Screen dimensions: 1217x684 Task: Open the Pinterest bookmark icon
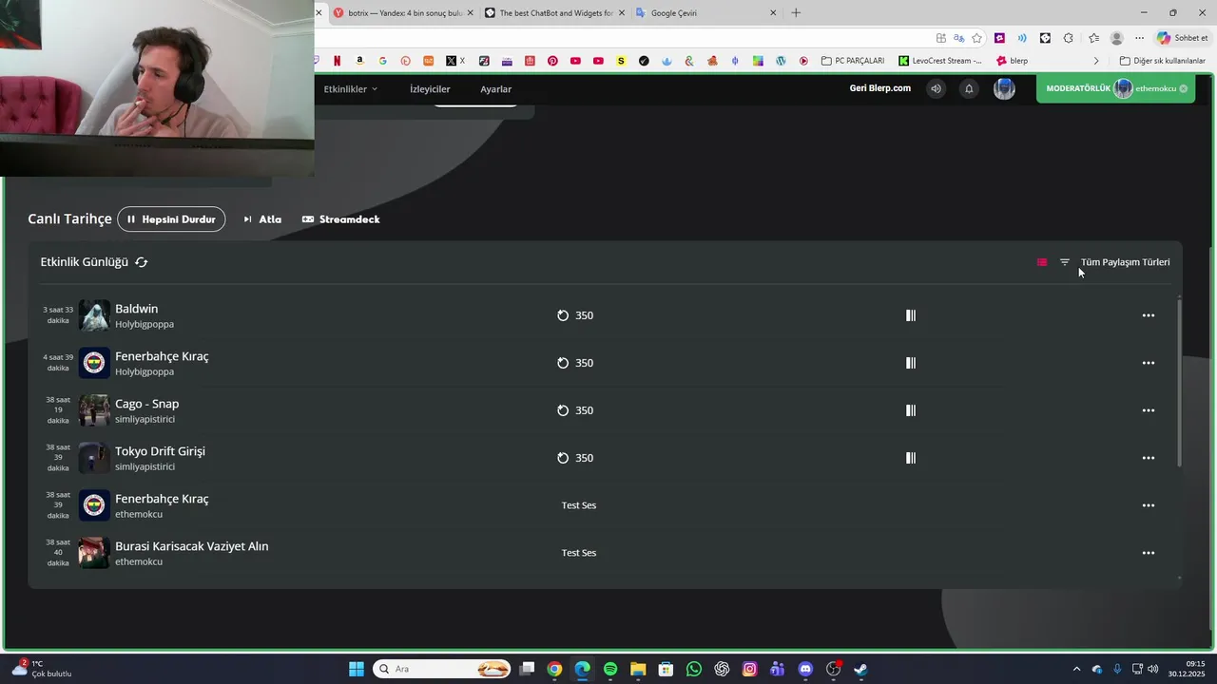coord(552,61)
